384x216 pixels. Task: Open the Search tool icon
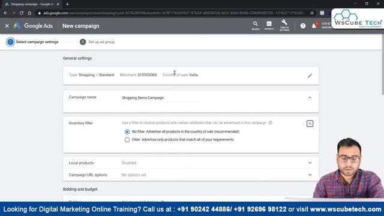(x=256, y=25)
